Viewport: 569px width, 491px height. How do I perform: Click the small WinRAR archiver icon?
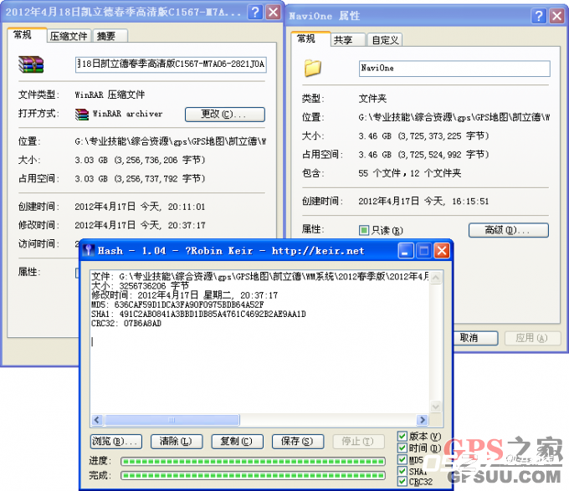coord(82,115)
